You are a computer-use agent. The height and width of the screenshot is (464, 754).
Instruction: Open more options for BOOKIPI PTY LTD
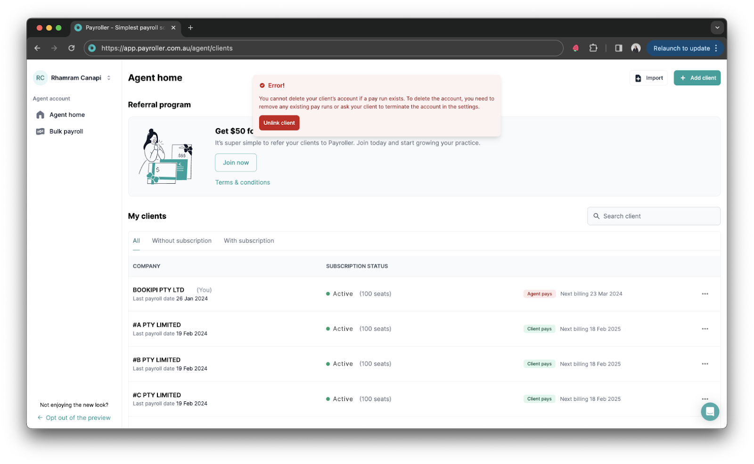[705, 294]
